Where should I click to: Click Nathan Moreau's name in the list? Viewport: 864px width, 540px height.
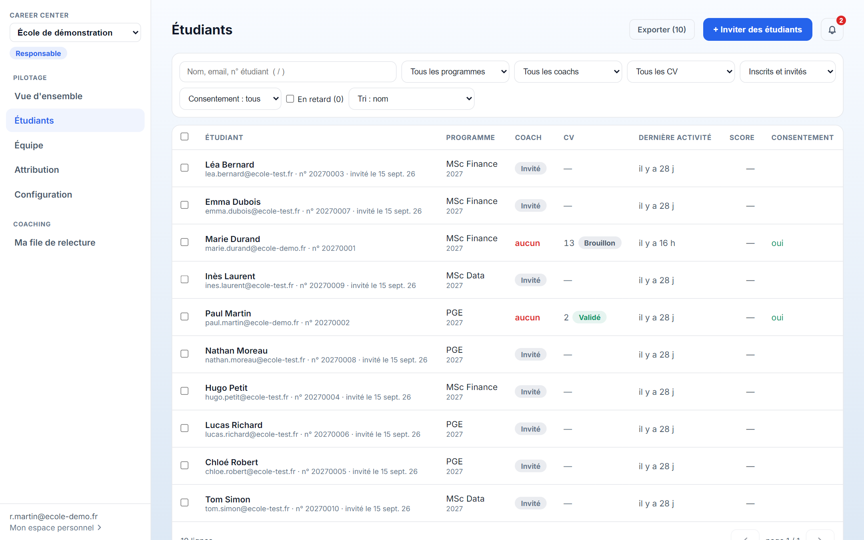236,350
